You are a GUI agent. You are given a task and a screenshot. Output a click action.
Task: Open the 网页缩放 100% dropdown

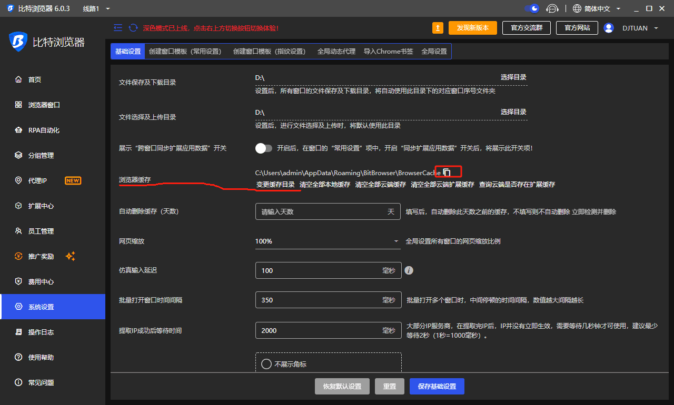328,241
